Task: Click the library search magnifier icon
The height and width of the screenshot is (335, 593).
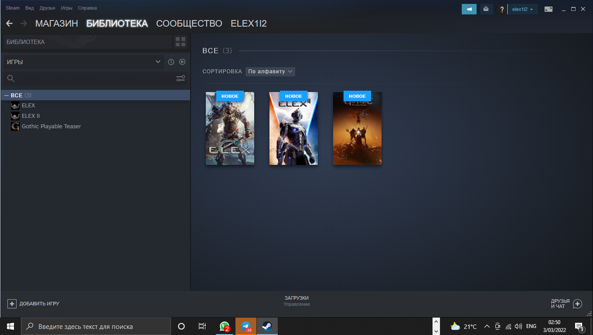Action: tap(11, 79)
